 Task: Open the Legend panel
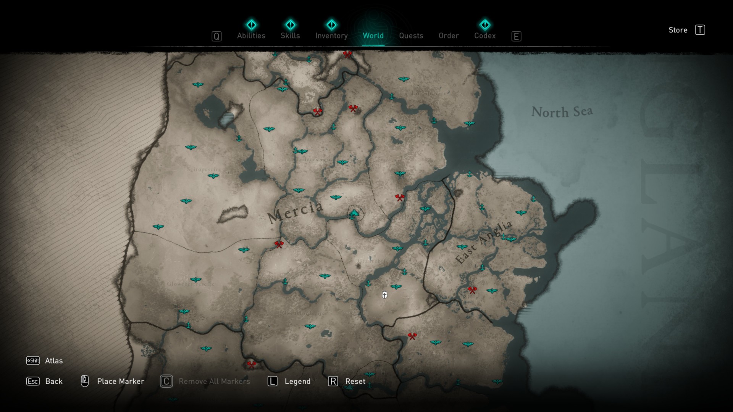[297, 381]
